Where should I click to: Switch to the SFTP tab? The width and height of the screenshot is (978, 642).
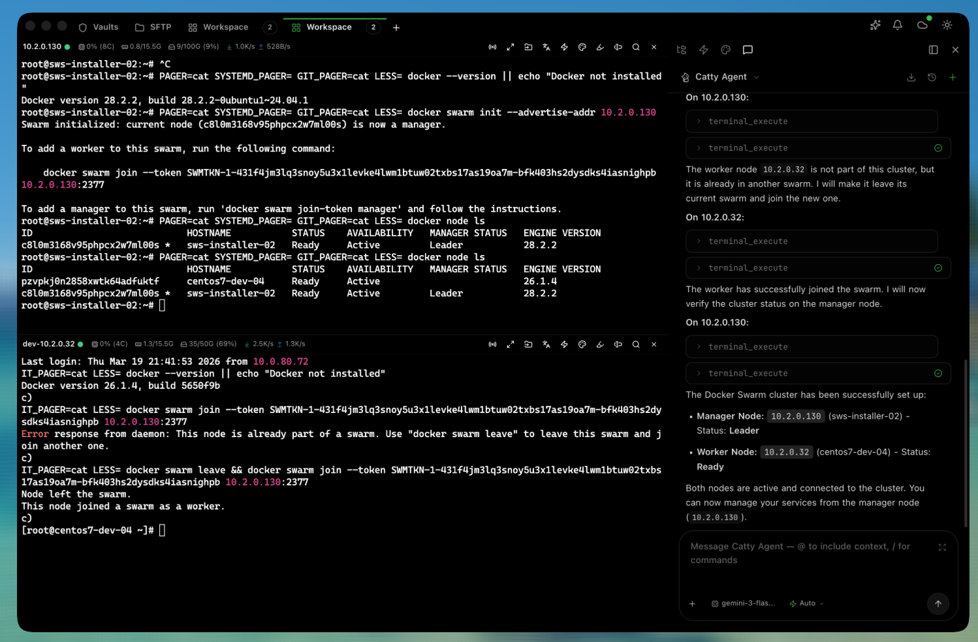153,27
